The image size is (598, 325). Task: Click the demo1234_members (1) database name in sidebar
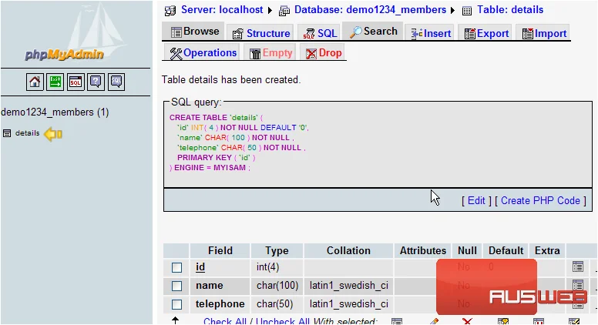coord(55,112)
